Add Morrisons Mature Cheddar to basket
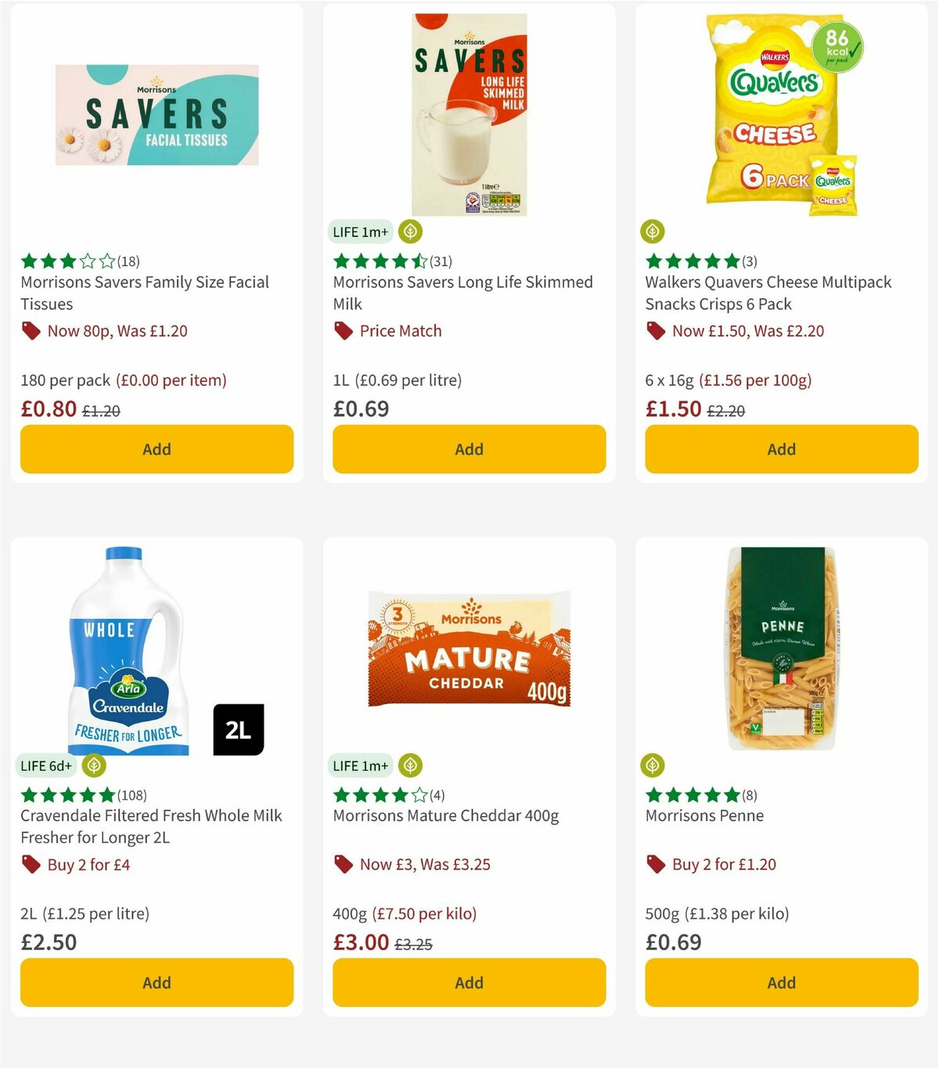The height and width of the screenshot is (1069, 939). [x=468, y=982]
